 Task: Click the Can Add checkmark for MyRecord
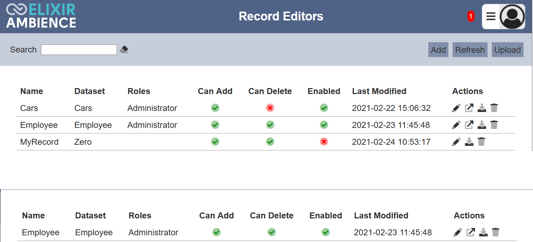tap(215, 142)
